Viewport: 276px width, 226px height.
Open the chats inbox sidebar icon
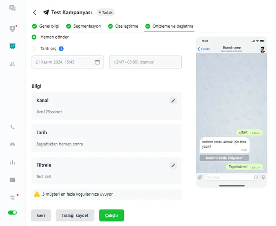[x=12, y=8]
